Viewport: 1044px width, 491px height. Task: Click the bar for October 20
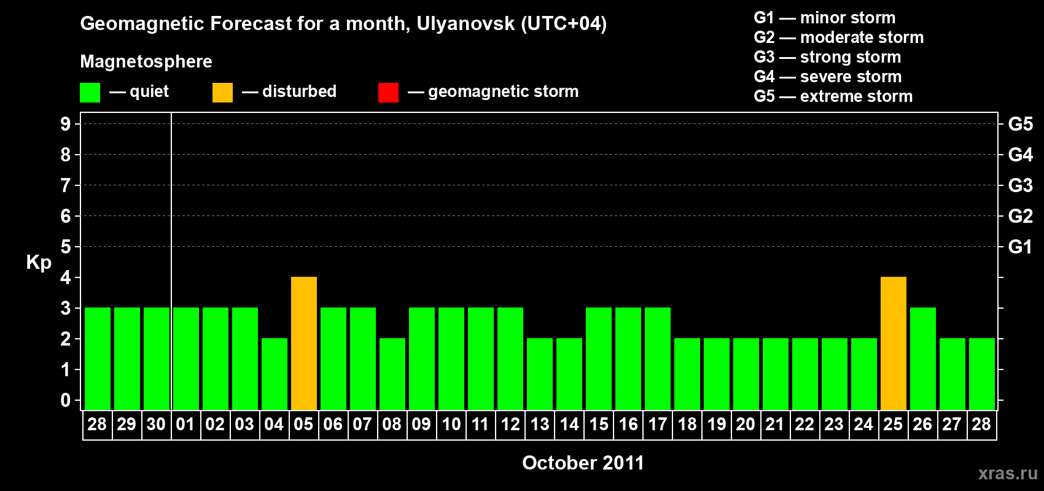point(746,374)
